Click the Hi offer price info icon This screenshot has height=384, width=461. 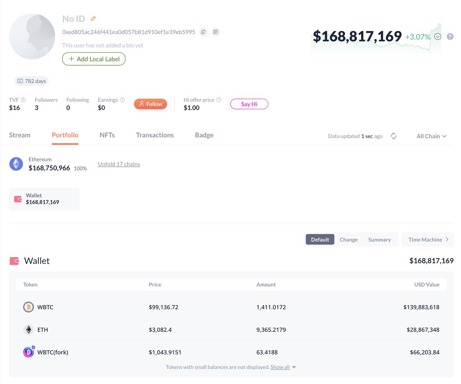219,100
